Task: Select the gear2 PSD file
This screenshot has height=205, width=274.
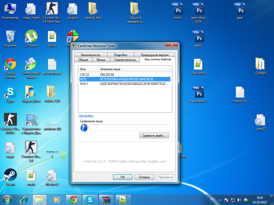Action: 198,38
